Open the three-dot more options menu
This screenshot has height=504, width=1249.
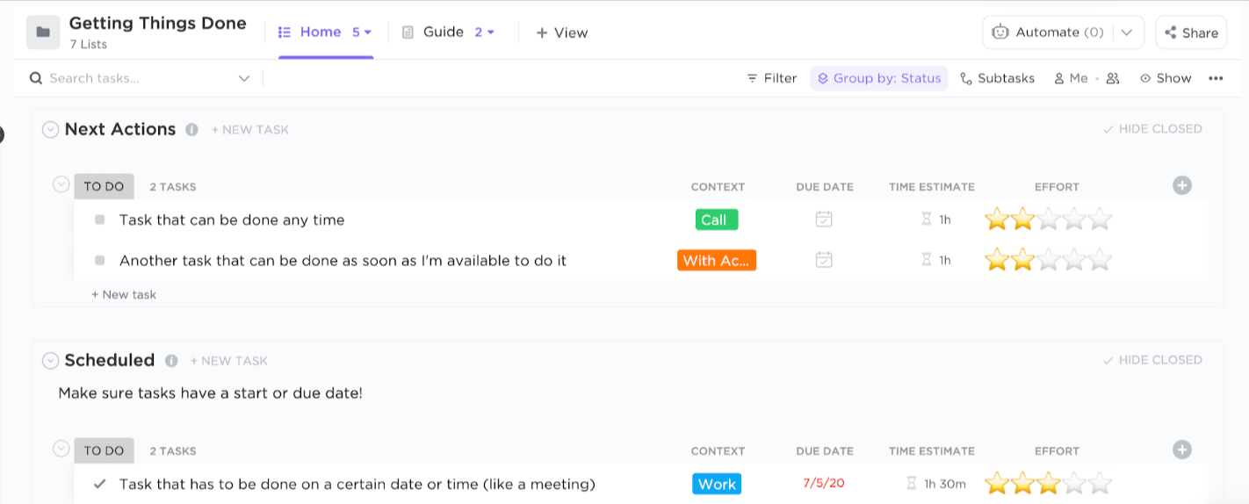pyautogui.click(x=1216, y=78)
